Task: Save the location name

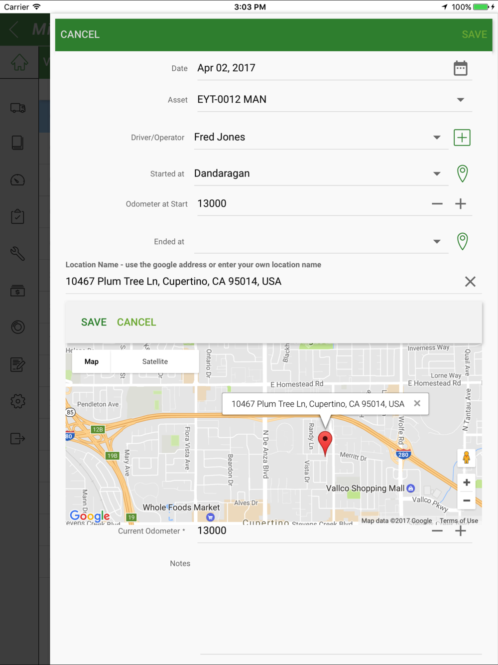Action: [x=94, y=322]
